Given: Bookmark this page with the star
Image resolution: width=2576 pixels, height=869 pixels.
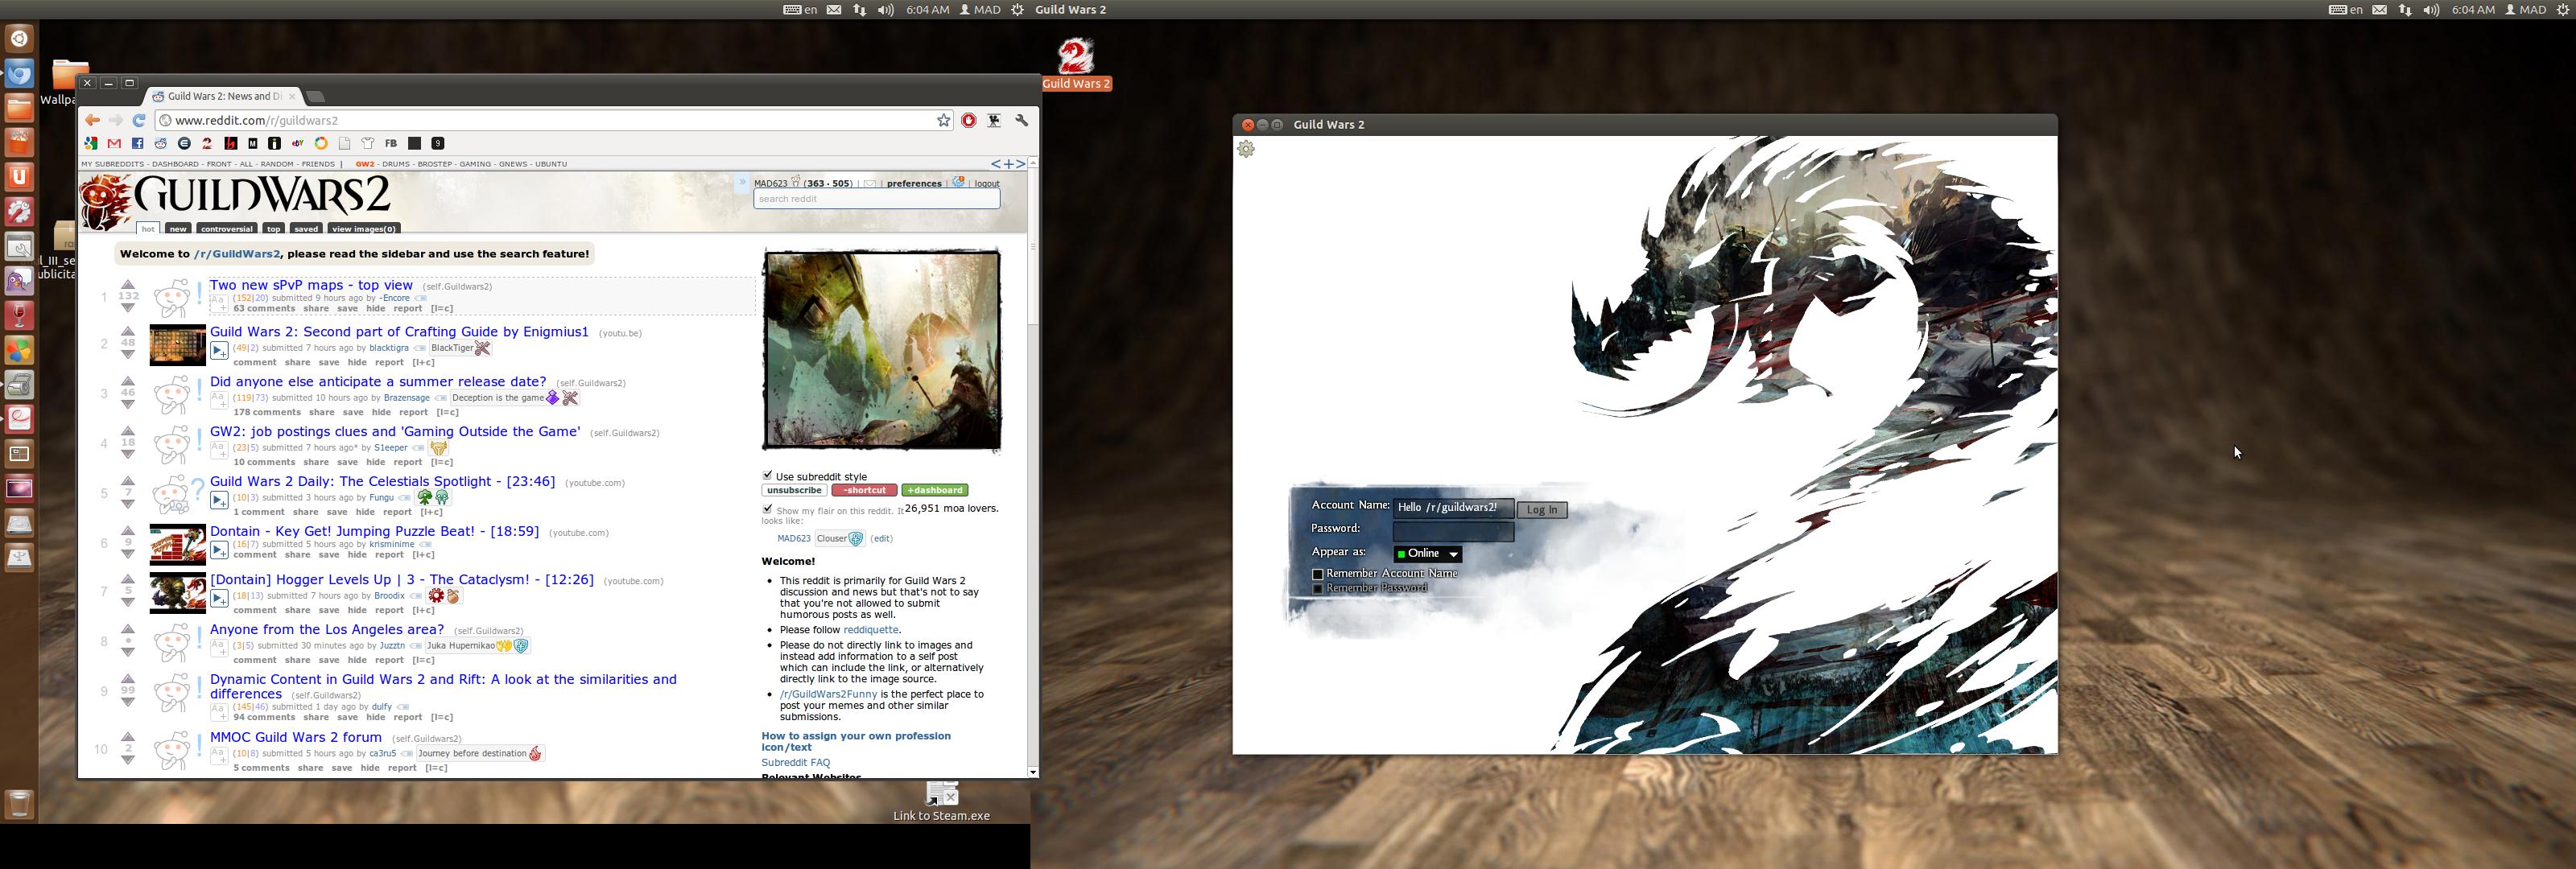Looking at the screenshot, I should (x=943, y=120).
